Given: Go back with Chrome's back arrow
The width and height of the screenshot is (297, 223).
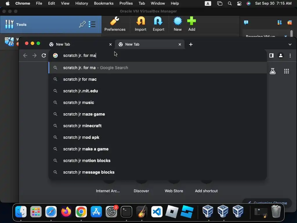Looking at the screenshot, I should pos(25,55).
